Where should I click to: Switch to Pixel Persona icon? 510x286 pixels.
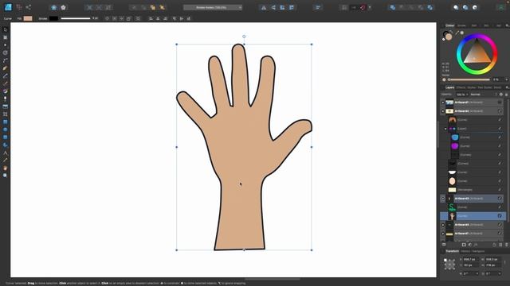(19, 7)
